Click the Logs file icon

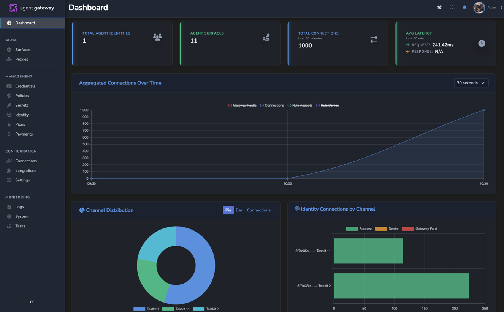click(9, 207)
